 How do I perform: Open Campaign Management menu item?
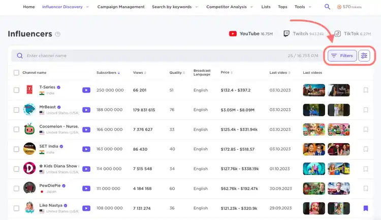pos(121,7)
